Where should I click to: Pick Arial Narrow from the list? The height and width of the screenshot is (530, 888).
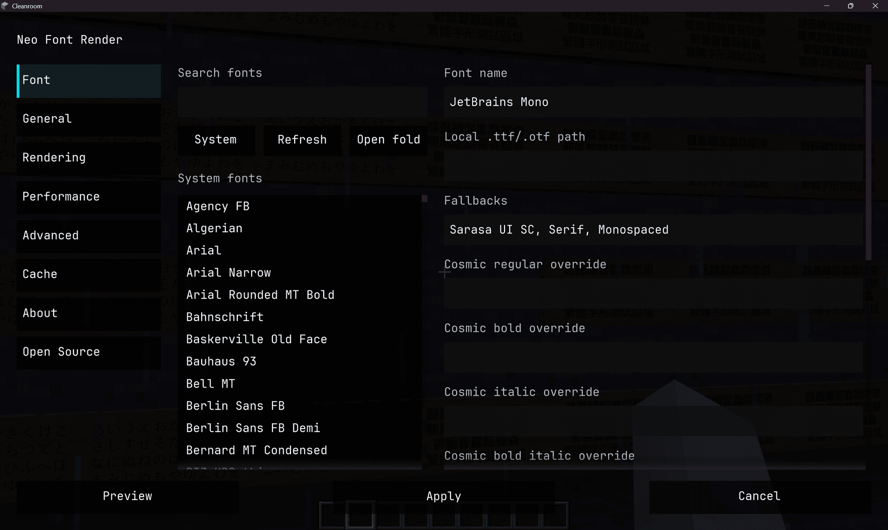point(300,273)
